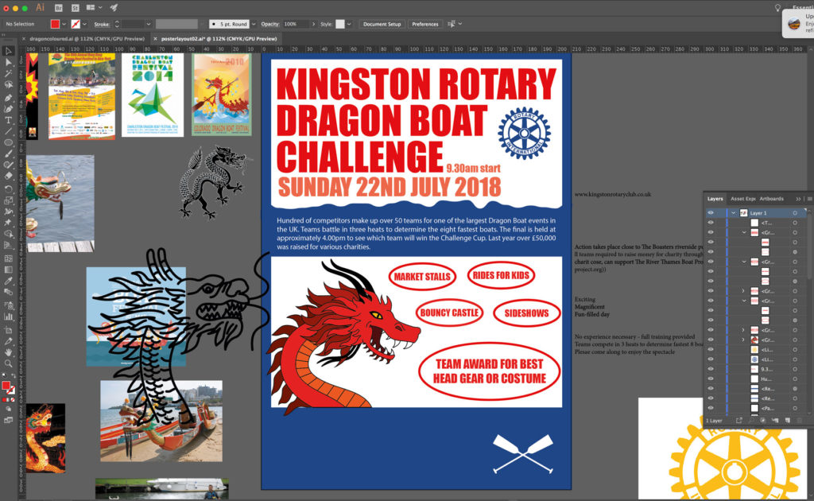814x501 pixels.
Task: Open the graphic Style dropdown
Action: point(349,24)
